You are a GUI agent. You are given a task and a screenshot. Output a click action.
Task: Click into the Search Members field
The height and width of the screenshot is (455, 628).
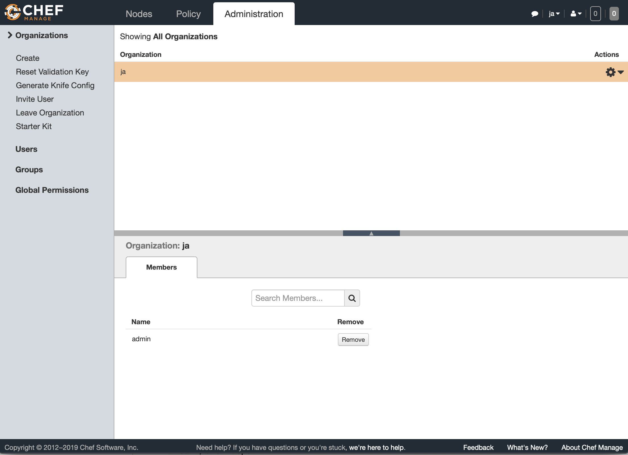298,298
